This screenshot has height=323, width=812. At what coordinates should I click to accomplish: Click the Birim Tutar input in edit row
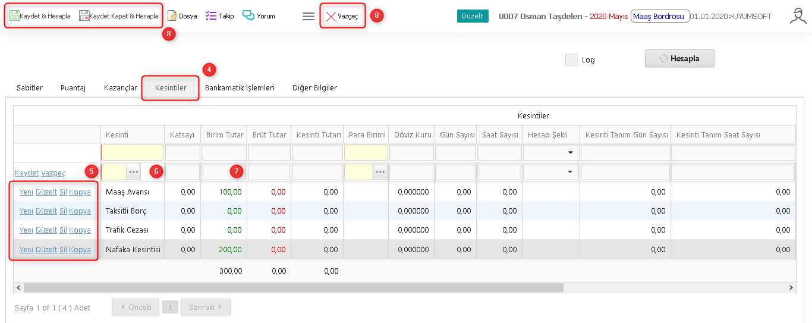tap(224, 172)
